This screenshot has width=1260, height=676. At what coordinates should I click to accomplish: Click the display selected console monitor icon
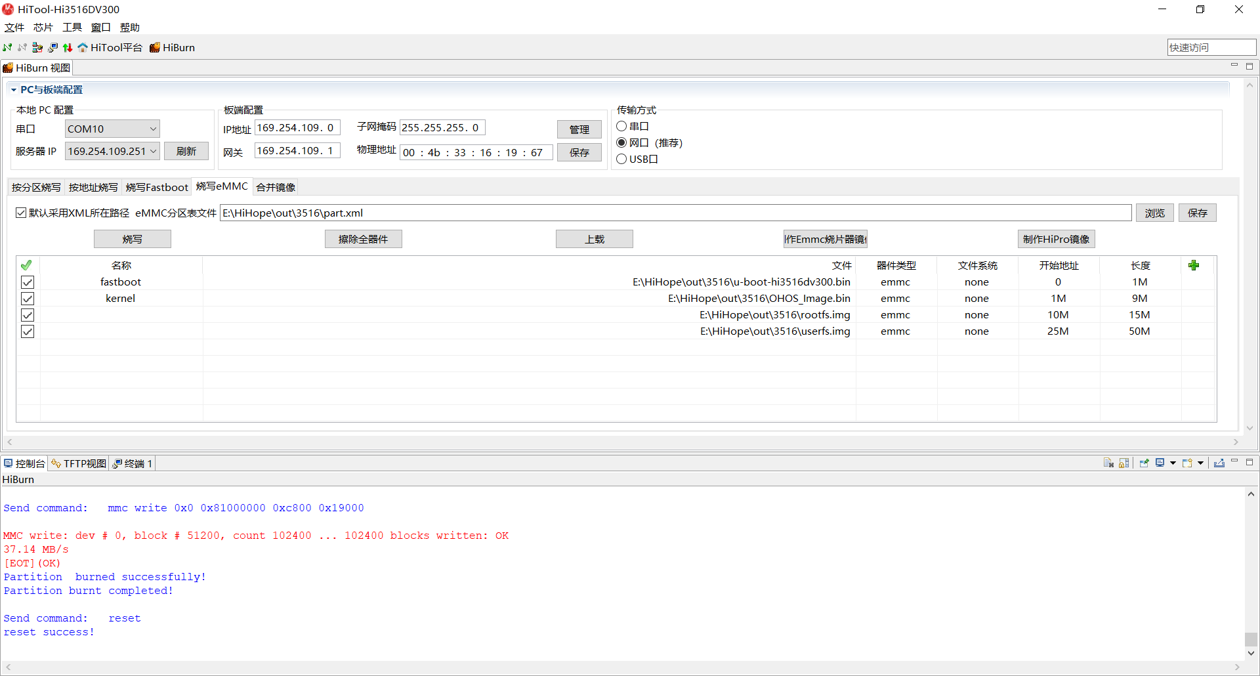point(1160,463)
